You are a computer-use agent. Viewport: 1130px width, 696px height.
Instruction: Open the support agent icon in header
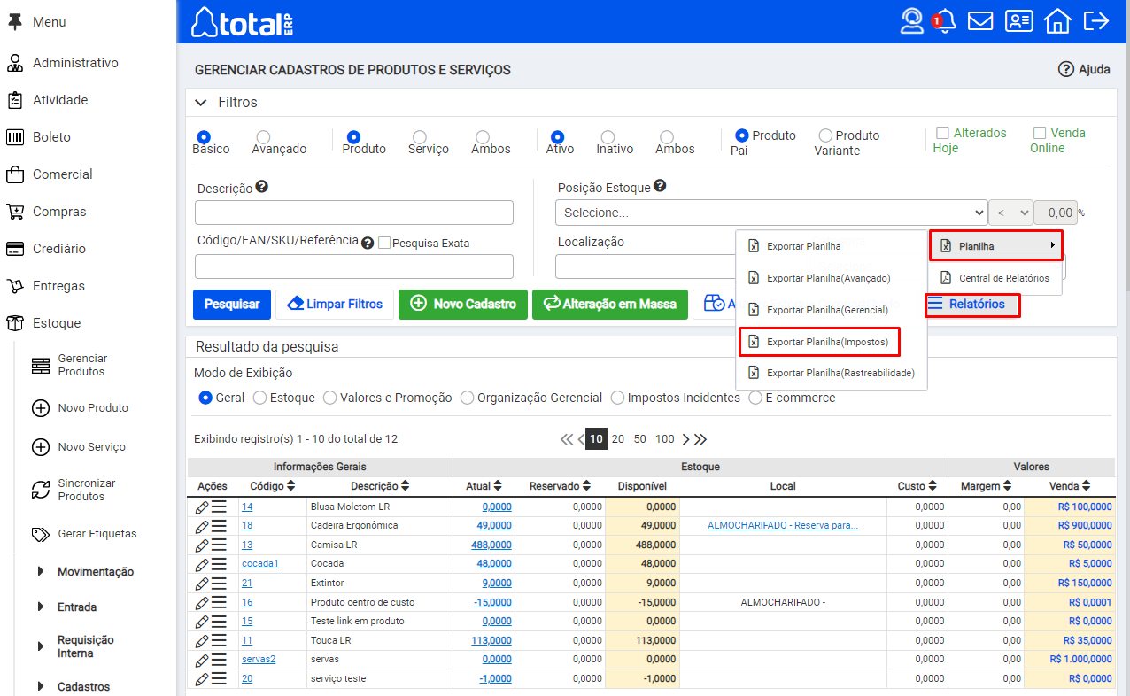[911, 20]
